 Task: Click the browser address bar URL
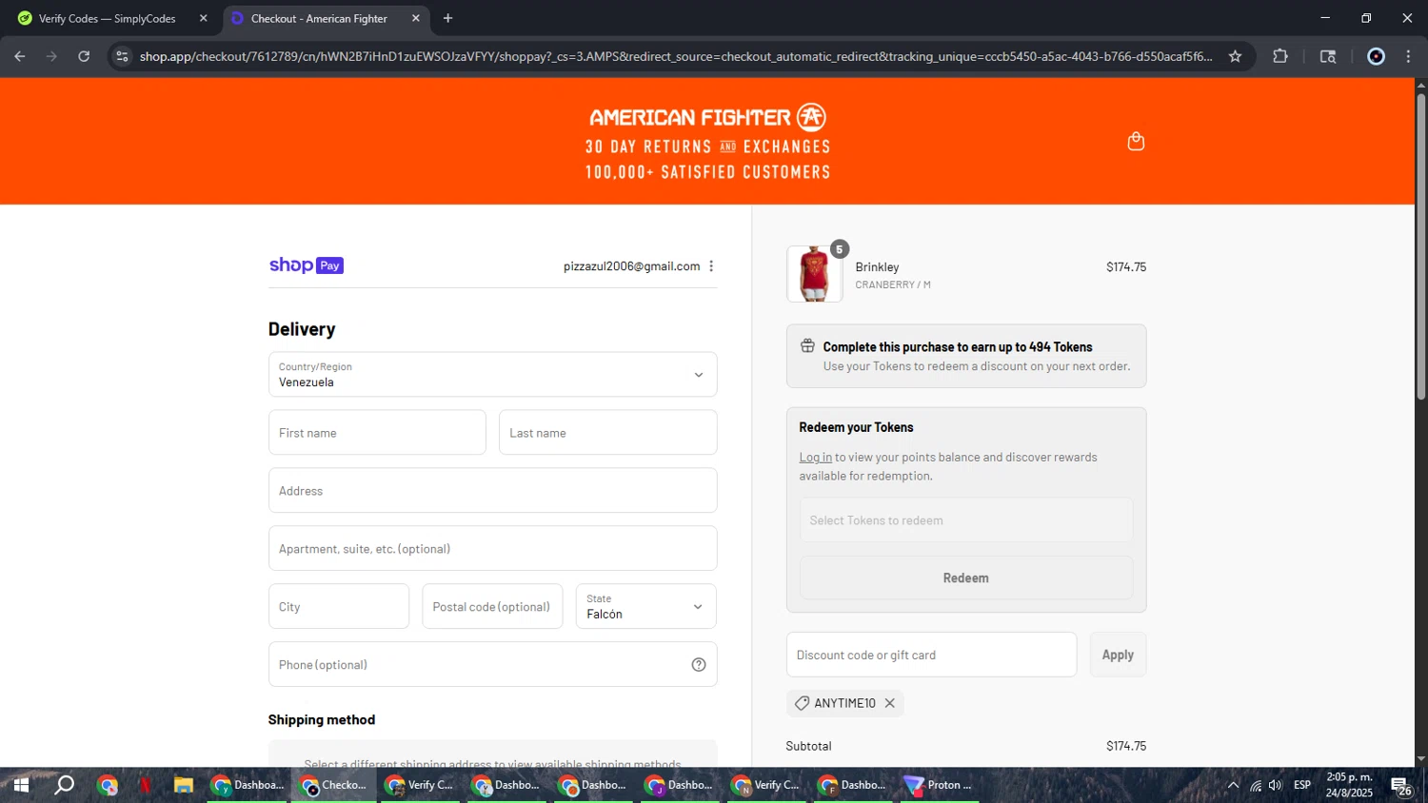point(676,56)
